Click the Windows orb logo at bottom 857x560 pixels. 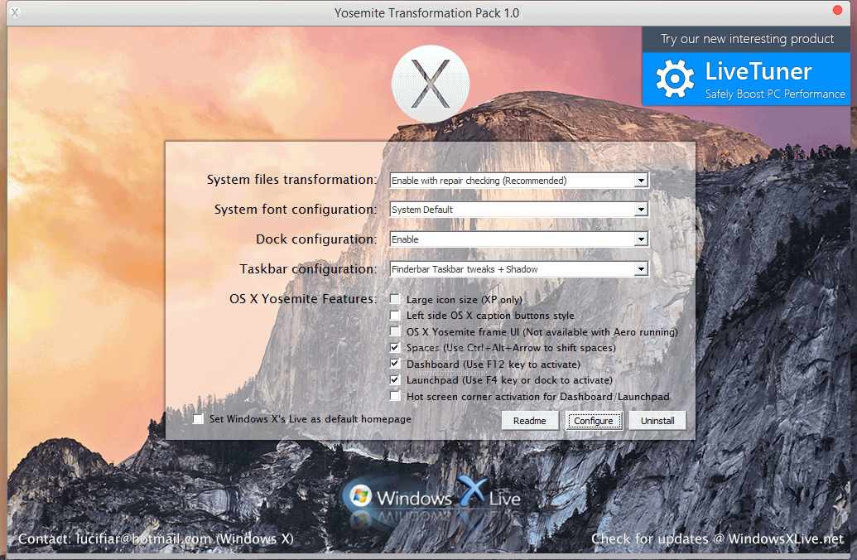click(360, 496)
